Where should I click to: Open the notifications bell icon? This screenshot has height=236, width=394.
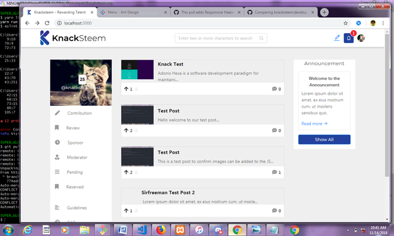point(348,38)
